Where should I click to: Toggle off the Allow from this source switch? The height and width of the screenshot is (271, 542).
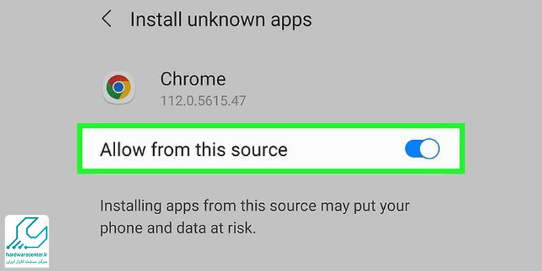coord(422,149)
